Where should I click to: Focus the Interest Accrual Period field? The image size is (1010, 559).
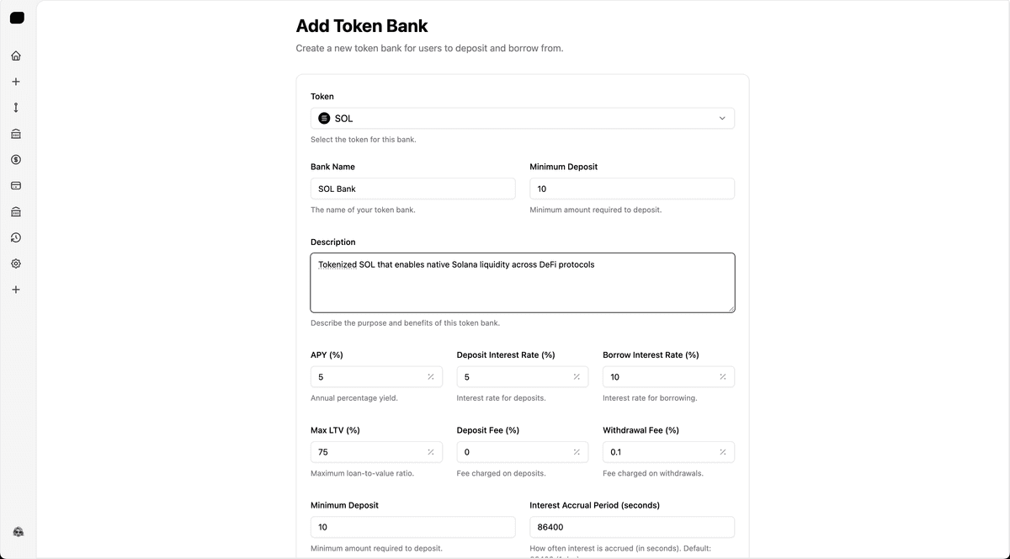pyautogui.click(x=631, y=526)
